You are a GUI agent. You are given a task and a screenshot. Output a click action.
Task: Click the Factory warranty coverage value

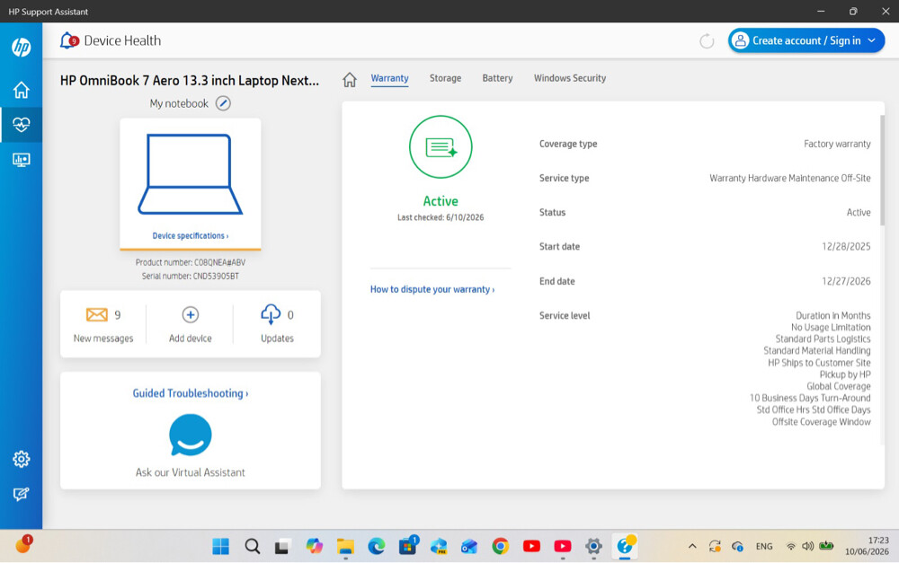point(837,144)
